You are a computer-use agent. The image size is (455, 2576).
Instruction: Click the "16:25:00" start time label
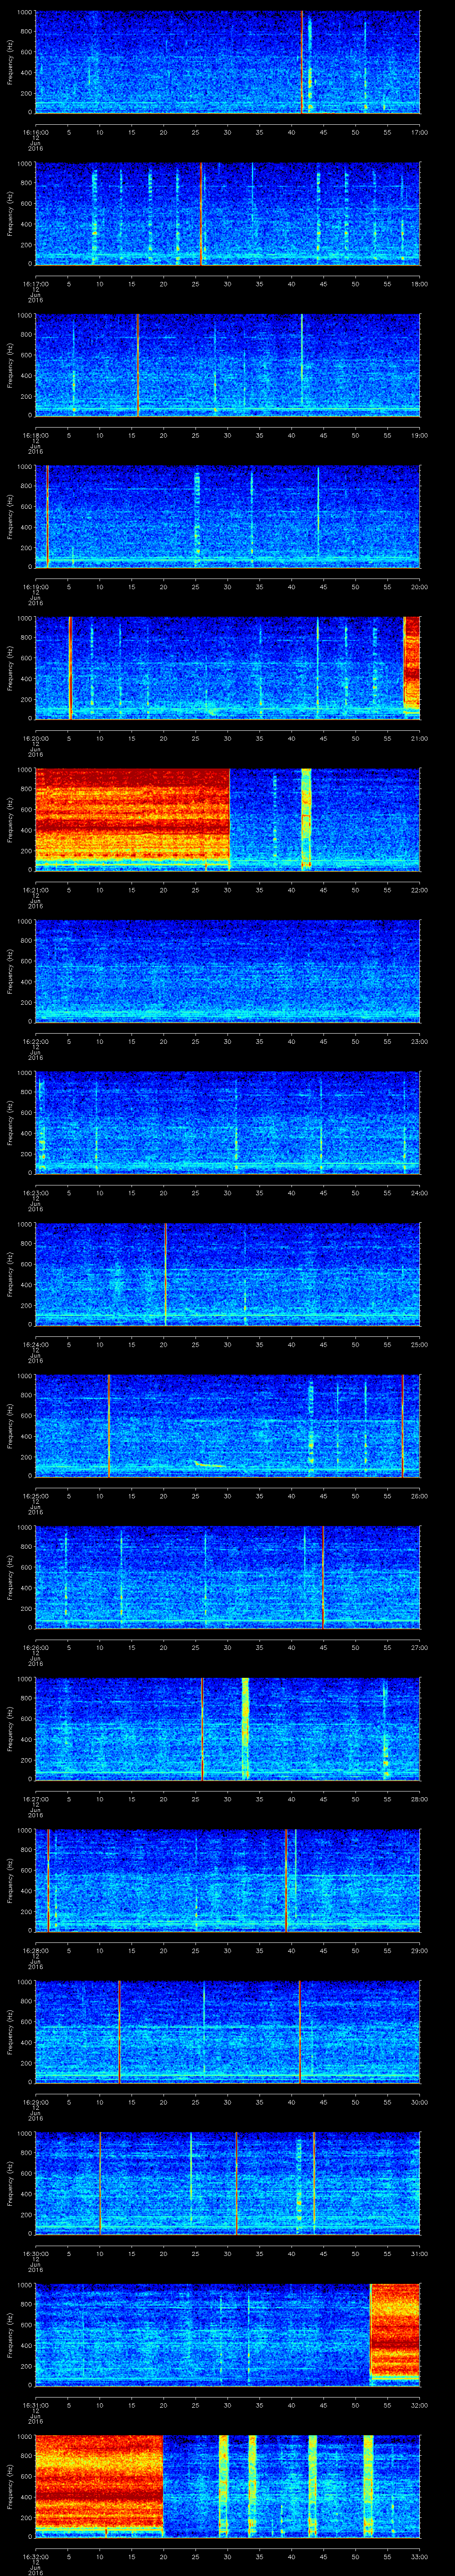[35, 1495]
